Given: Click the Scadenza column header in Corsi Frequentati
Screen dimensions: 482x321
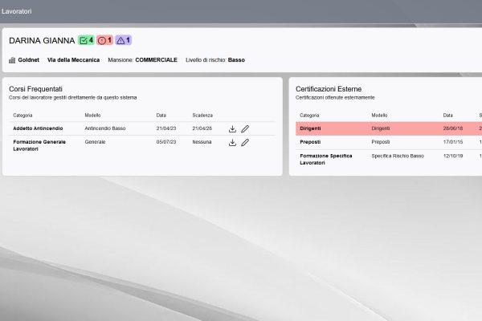Looking at the screenshot, I should tap(202, 116).
